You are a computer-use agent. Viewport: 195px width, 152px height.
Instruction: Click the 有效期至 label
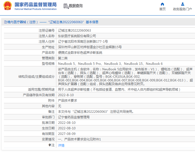click(x=48, y=134)
